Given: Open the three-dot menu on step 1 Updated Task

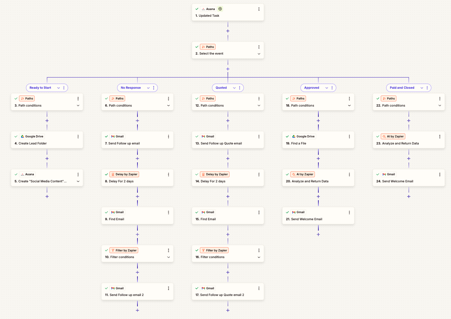Looking at the screenshot, I should [x=259, y=9].
